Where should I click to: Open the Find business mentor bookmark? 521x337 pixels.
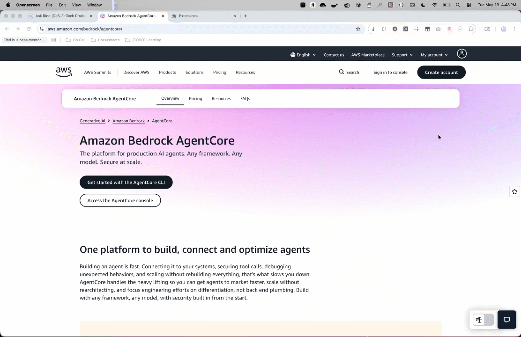24,40
